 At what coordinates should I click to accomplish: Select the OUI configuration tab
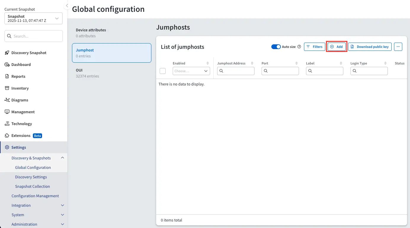coord(111,73)
